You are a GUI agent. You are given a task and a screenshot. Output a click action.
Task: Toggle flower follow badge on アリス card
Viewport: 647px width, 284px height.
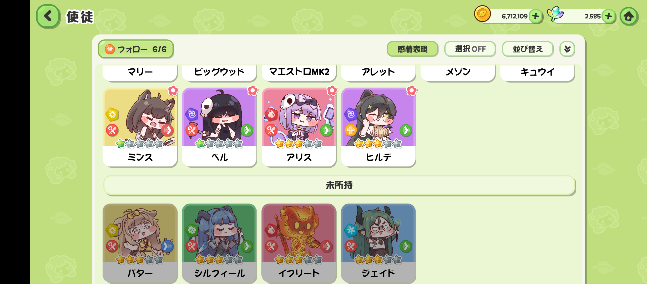pos(332,90)
